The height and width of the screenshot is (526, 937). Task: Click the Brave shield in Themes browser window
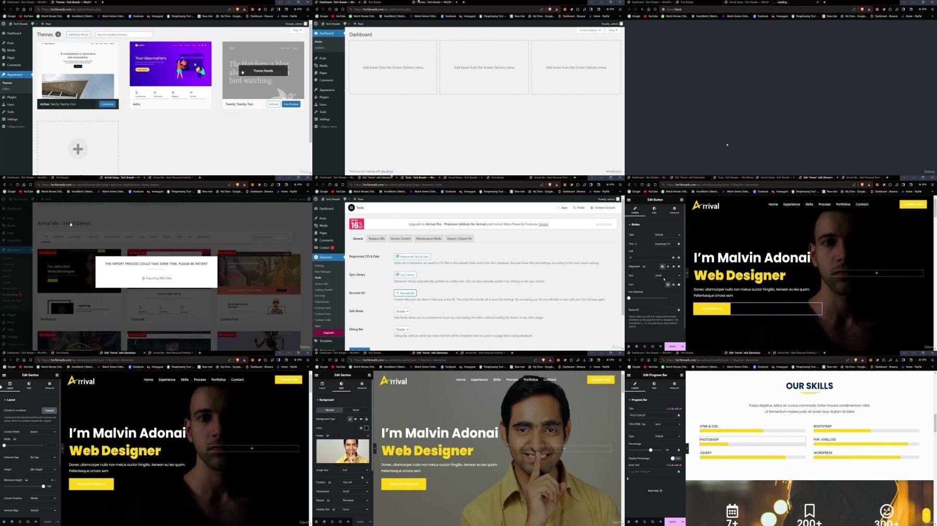[x=238, y=9]
